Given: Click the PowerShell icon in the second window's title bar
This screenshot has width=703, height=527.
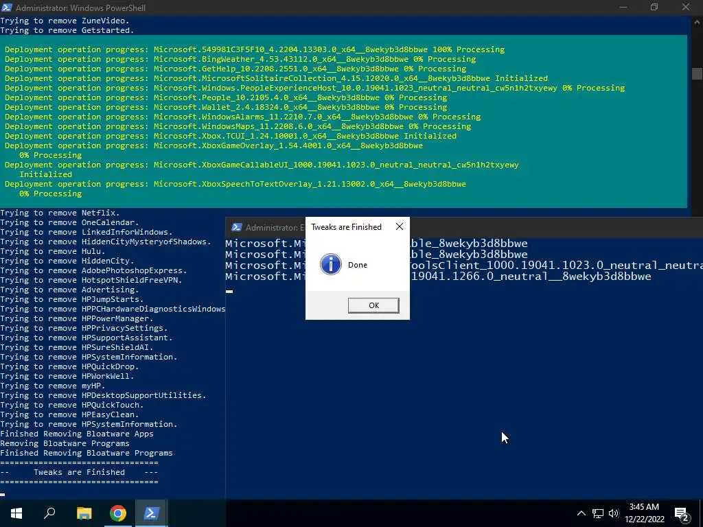Looking at the screenshot, I should [237, 227].
